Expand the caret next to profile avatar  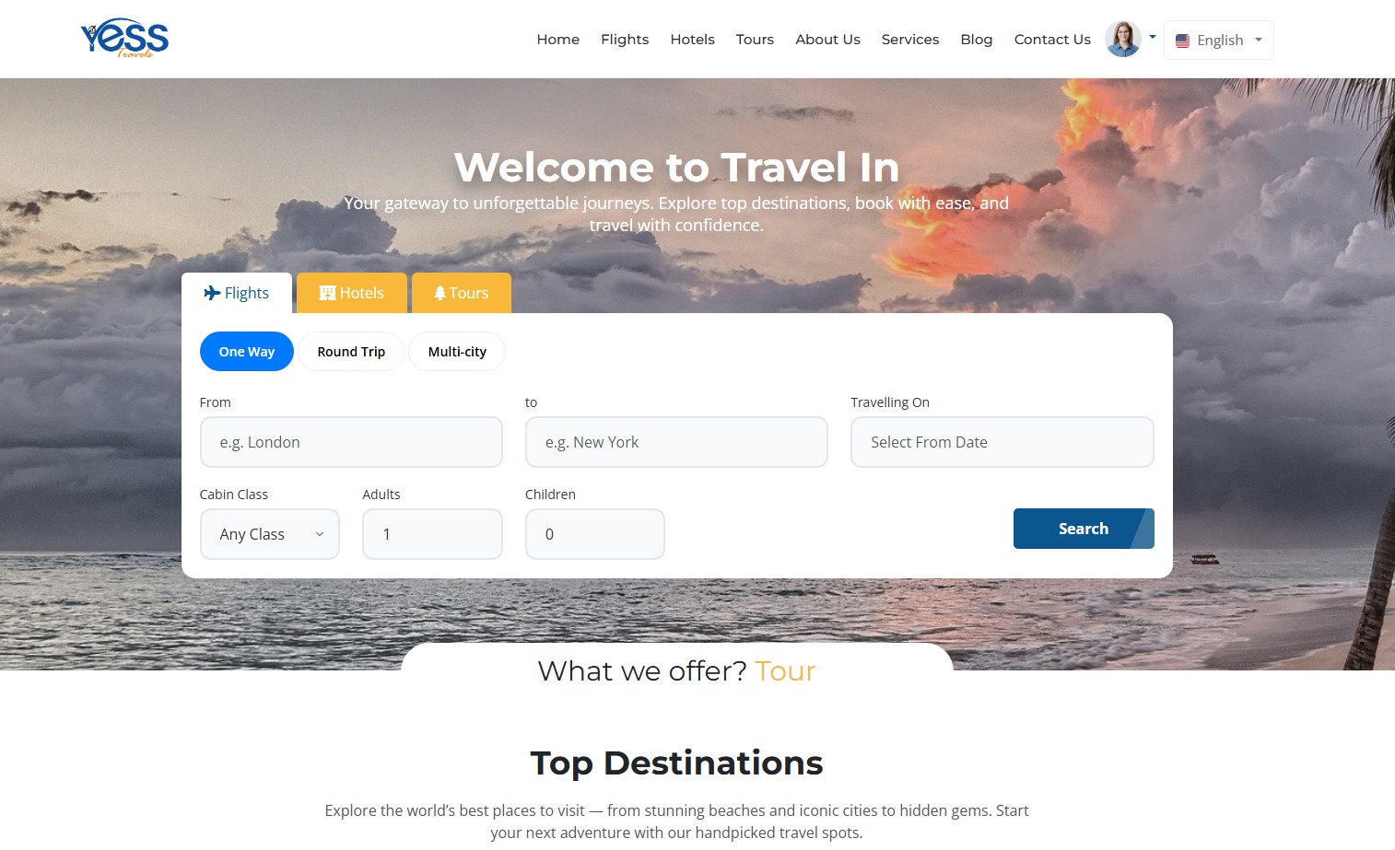tap(1152, 37)
